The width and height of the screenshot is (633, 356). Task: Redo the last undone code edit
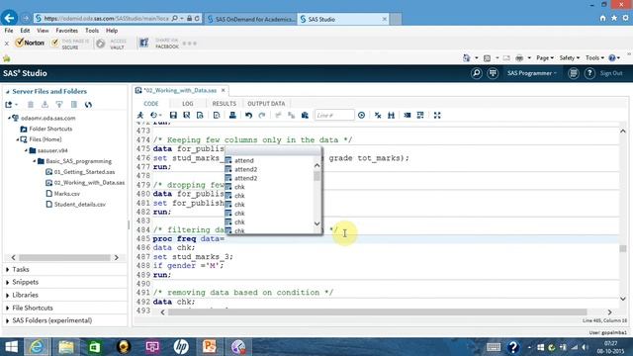pyautogui.click(x=262, y=116)
